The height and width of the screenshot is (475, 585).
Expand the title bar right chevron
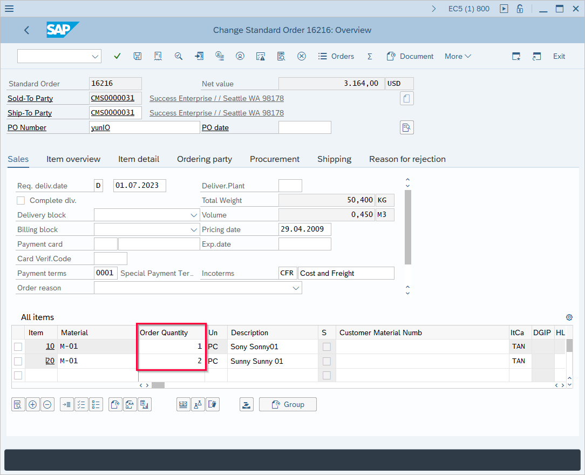pyautogui.click(x=433, y=9)
